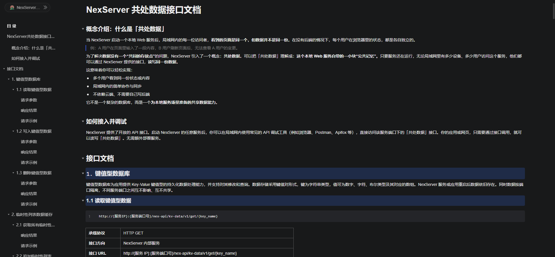Click the code block URL line /nex-api/kv-data/v1/get
This screenshot has width=555, height=257.
click(x=158, y=216)
